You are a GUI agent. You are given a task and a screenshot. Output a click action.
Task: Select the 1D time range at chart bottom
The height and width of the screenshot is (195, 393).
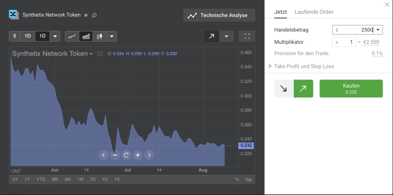coord(105,179)
